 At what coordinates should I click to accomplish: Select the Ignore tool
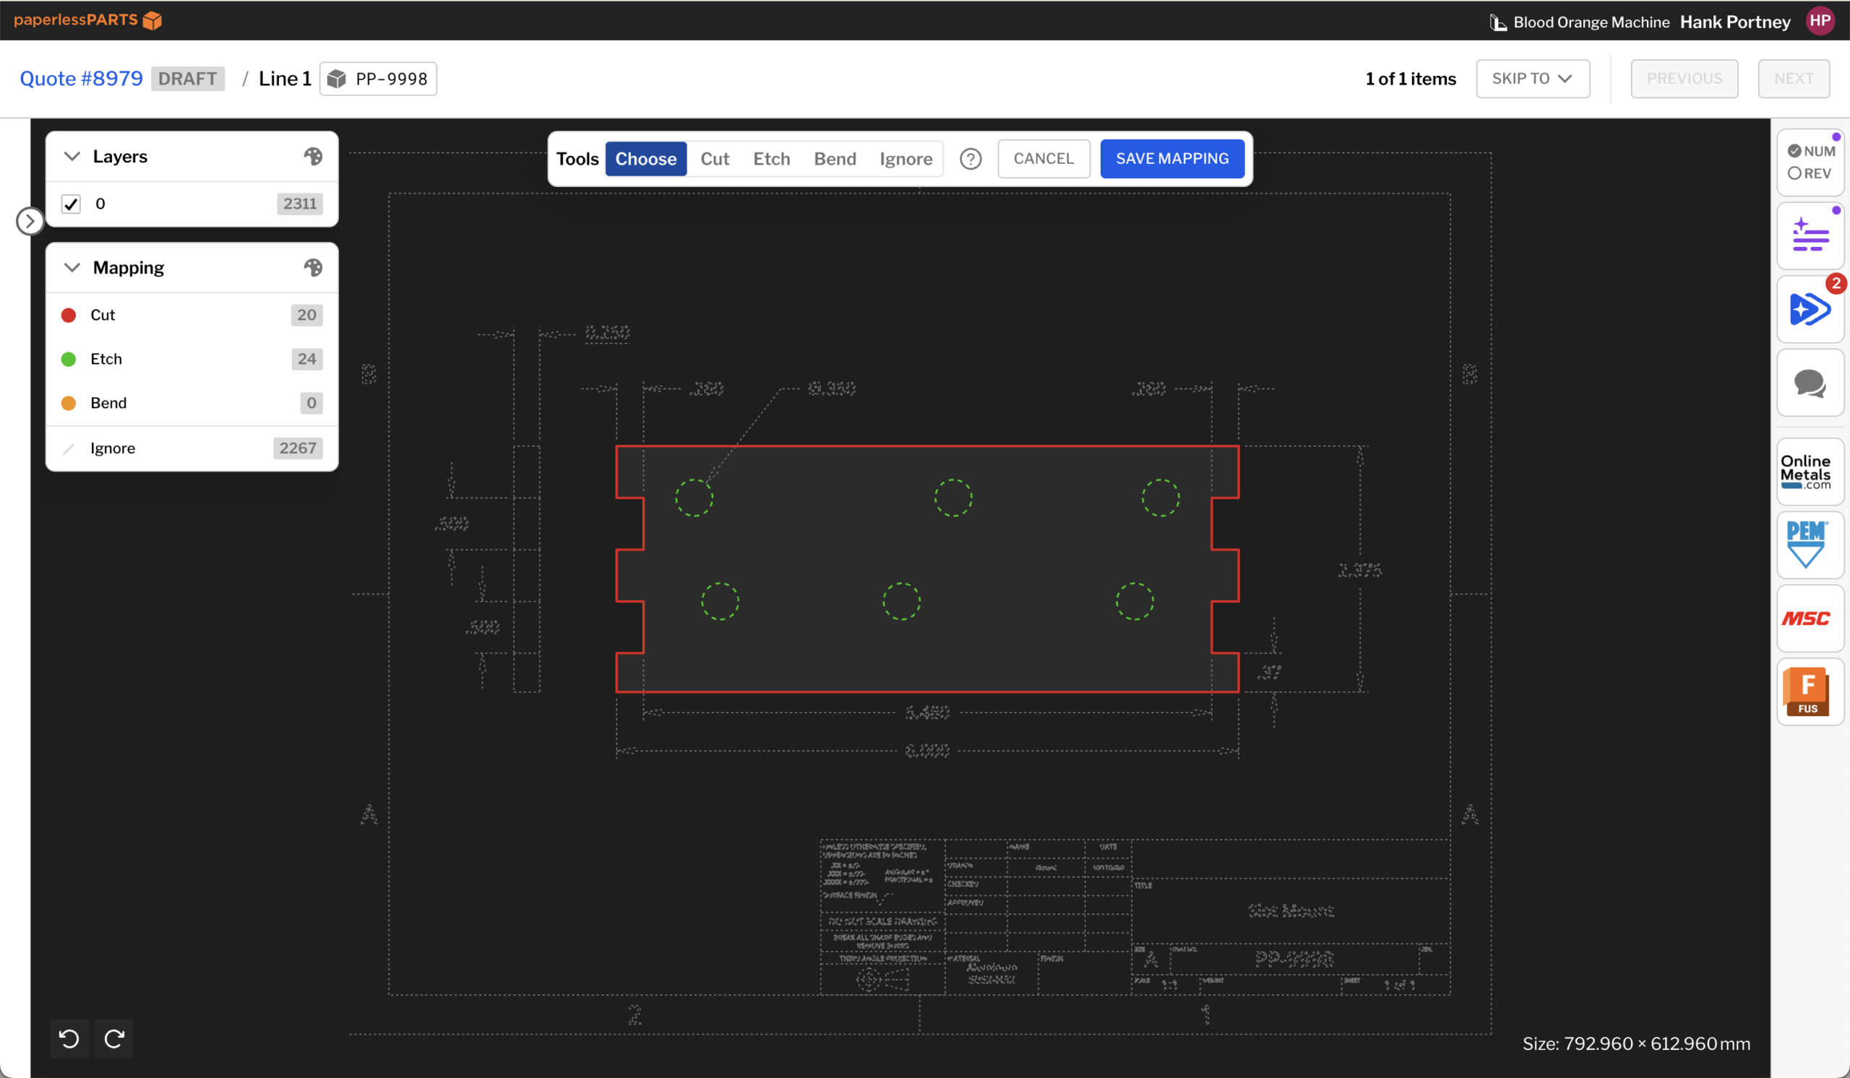pos(906,159)
